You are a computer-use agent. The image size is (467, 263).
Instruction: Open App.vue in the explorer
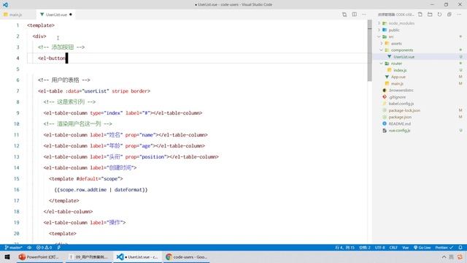[398, 77]
